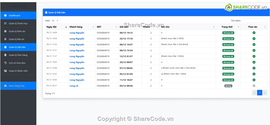Click the calendar icon beside sidebar Quản lý Đặt bàn
The width and height of the screenshot is (270, 125).
click(5, 47)
